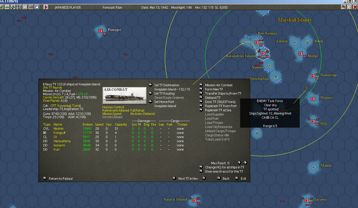Click arrow icon beside Disband TF
This screenshot has height=208, width=358.
pyautogui.click(x=201, y=98)
